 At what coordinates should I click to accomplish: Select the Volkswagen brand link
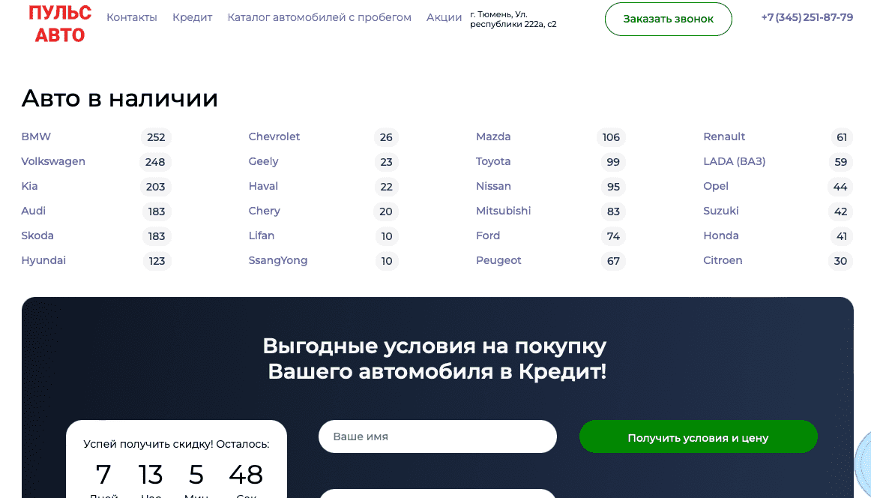[x=53, y=161]
